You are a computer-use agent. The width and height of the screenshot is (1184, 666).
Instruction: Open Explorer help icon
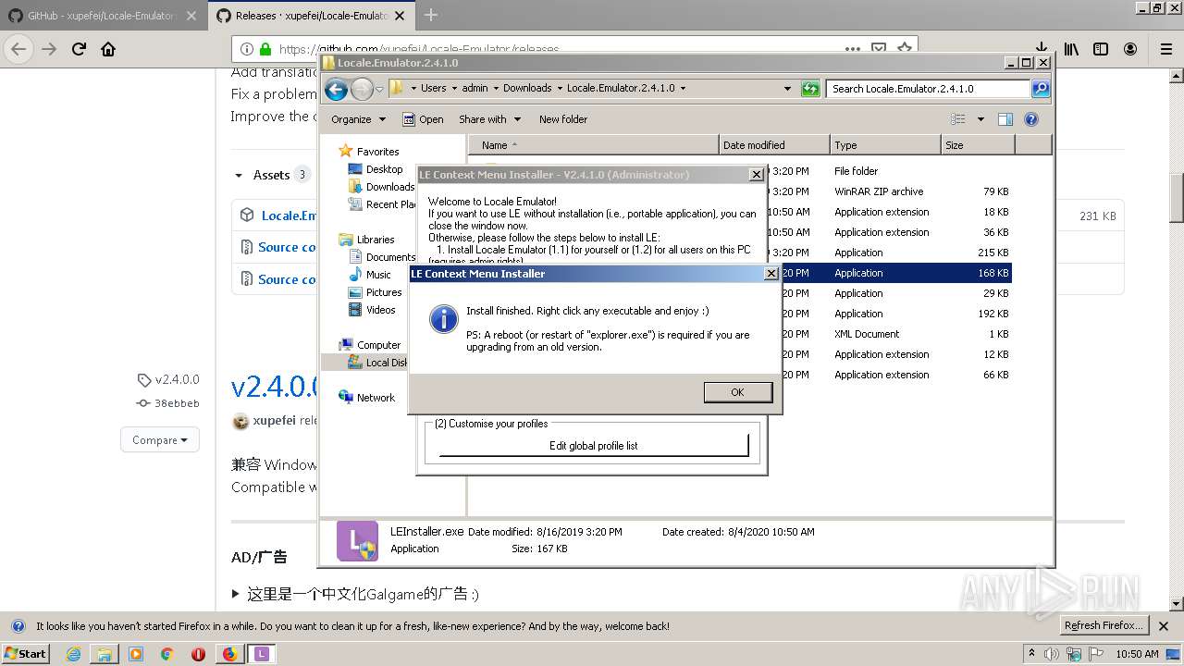(x=1031, y=119)
